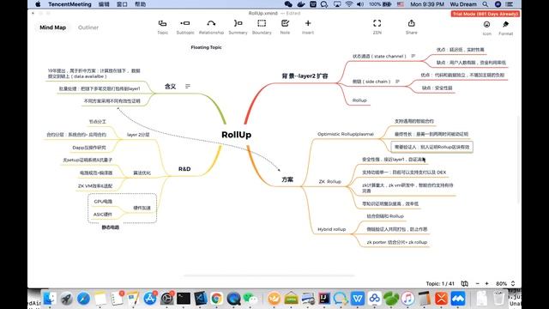Screen dimensions: 549x309
Task: Switch to Mind Map view
Action: tap(52, 27)
